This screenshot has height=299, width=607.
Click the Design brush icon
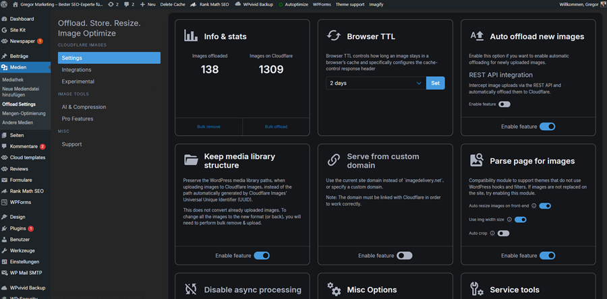tap(4, 217)
